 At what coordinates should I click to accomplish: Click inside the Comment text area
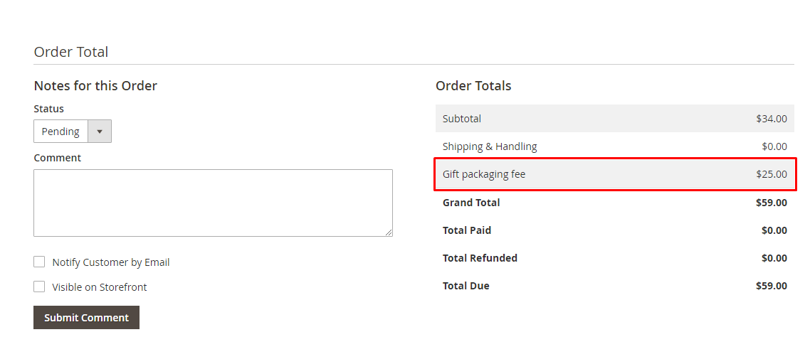(x=213, y=203)
